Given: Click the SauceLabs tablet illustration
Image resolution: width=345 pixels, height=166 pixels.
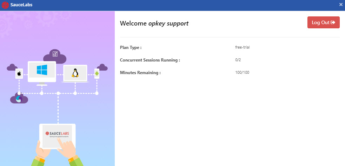Looking at the screenshot, I should tap(58, 136).
